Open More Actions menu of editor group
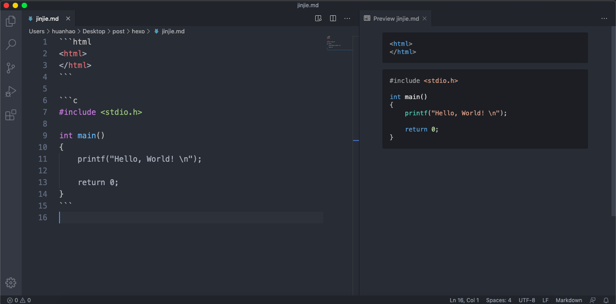The width and height of the screenshot is (616, 304). (x=347, y=18)
